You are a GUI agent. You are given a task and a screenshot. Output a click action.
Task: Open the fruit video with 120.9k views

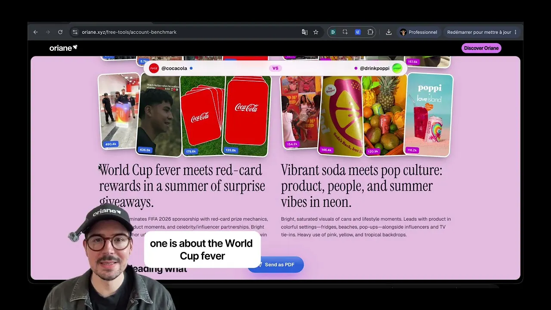tap(384, 115)
